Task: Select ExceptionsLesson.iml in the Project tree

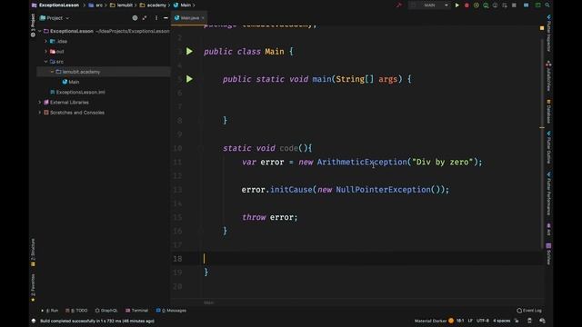Action: [x=77, y=92]
